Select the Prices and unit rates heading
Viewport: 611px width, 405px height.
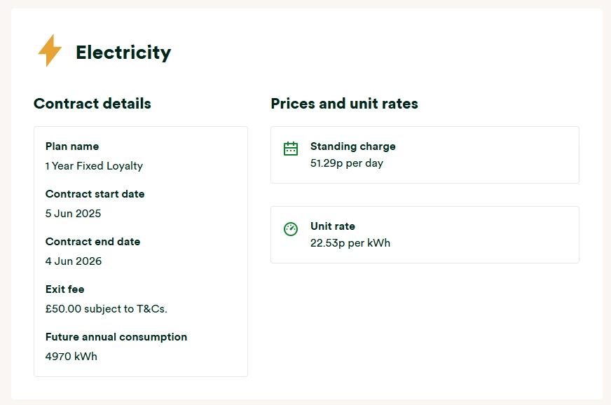pos(344,104)
